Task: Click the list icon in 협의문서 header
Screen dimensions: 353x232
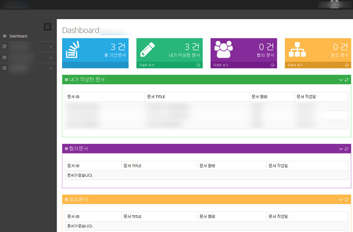Action: 67,149
